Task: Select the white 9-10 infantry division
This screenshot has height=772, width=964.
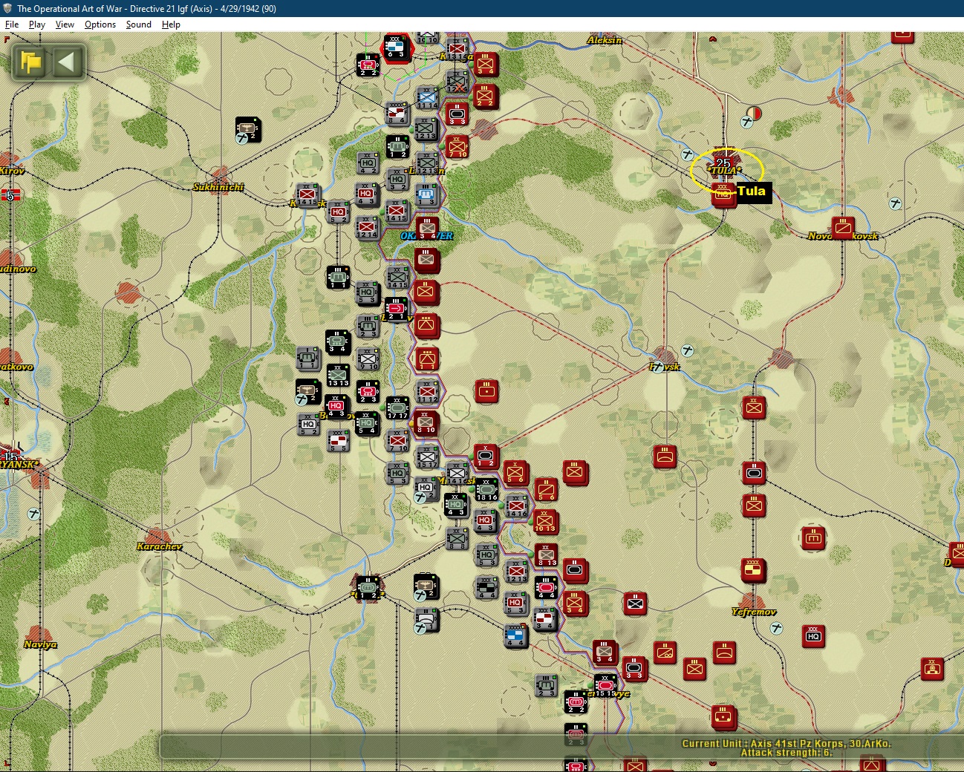Action: tap(368, 359)
